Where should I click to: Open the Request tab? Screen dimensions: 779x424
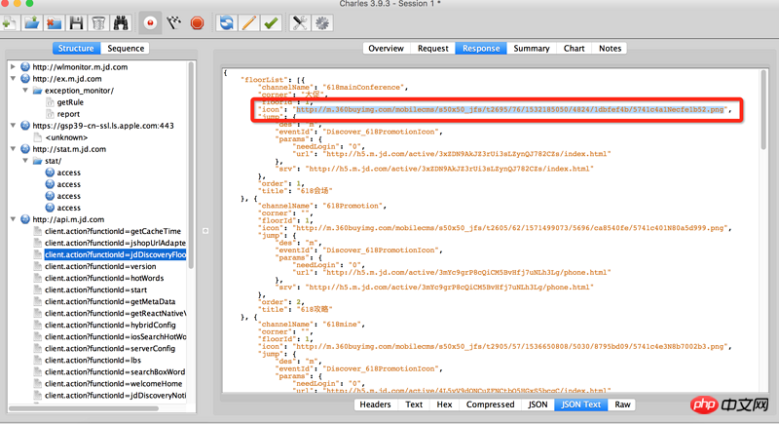pos(432,48)
